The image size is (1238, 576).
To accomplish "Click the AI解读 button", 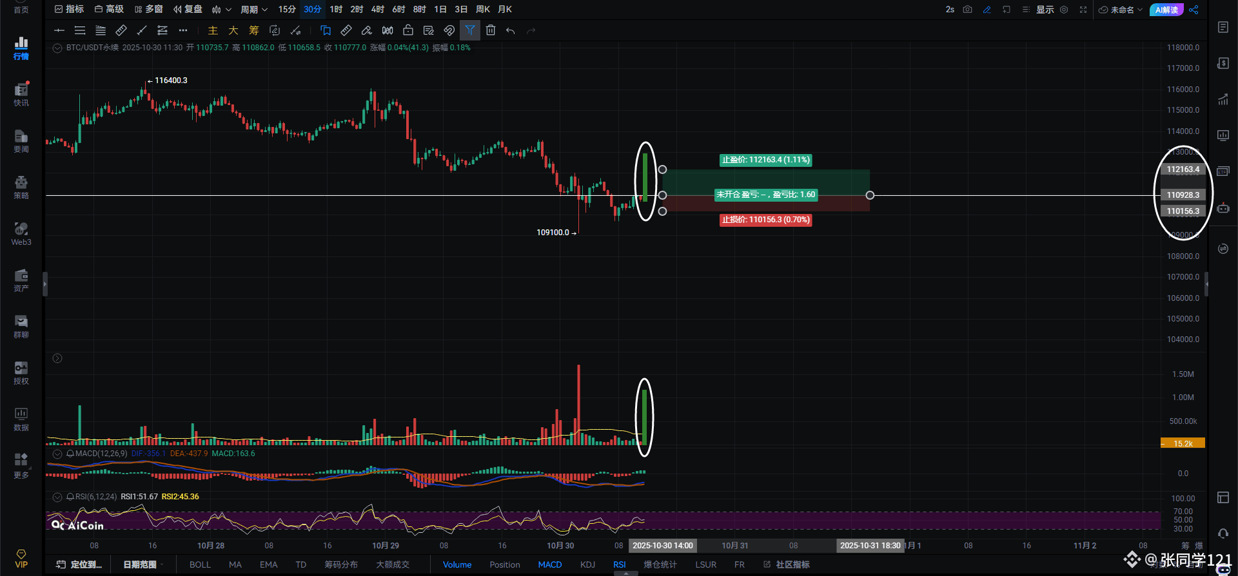I will (x=1166, y=10).
